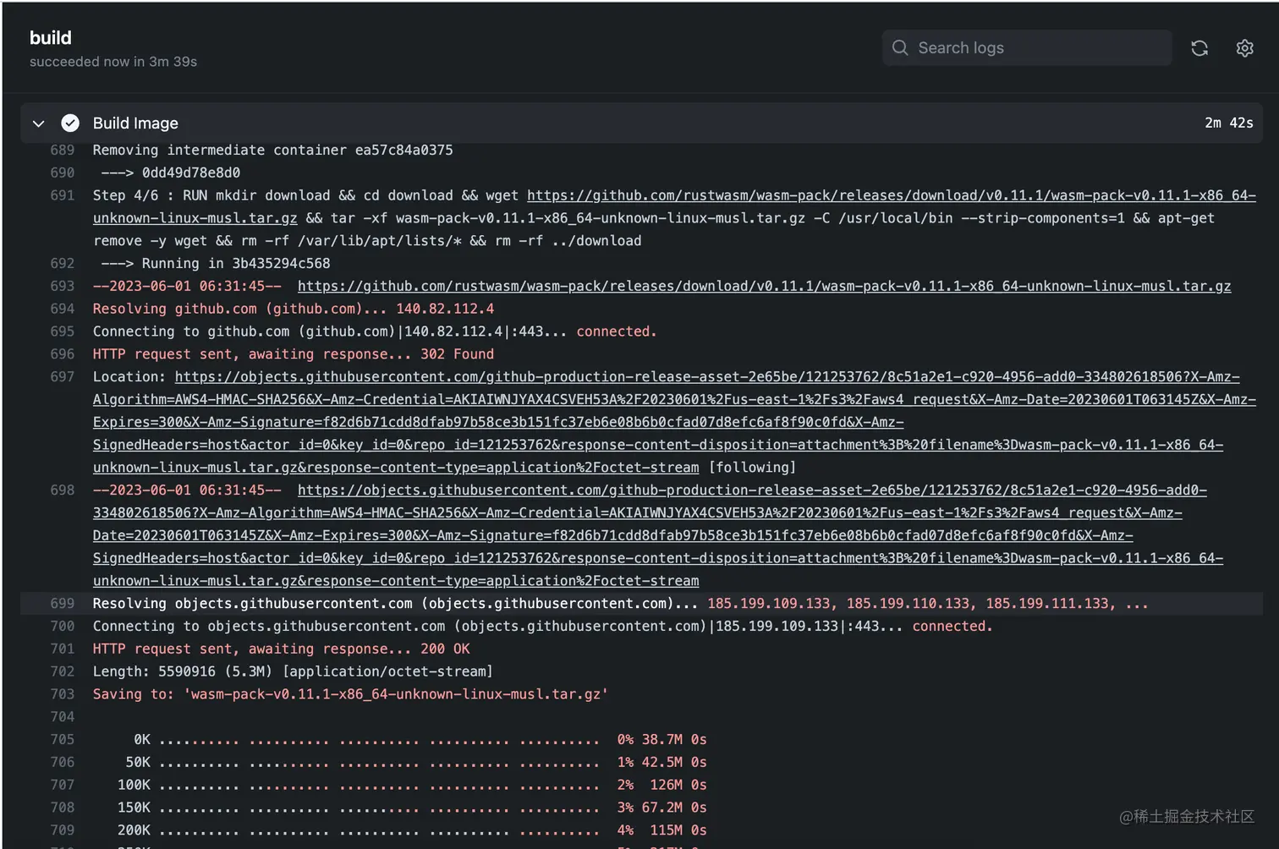Click the Build Image step header
1279x849 pixels.
tap(135, 123)
